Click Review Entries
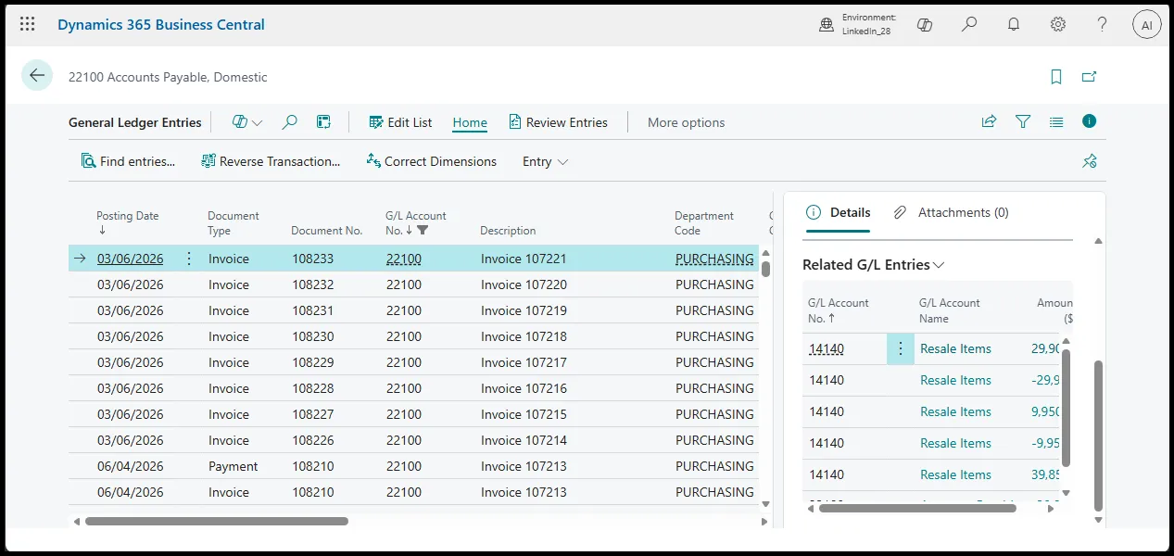Viewport: 1174px width, 556px height. pos(558,122)
